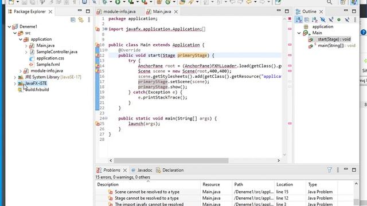This screenshot has width=367, height=206.
Task: Collapse the src folder node
Action: (x=15, y=33)
